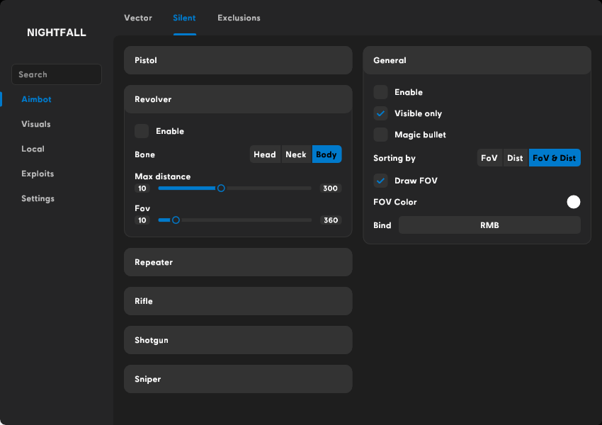The width and height of the screenshot is (602, 425).
Task: Check Enable in the General panel
Action: [380, 92]
